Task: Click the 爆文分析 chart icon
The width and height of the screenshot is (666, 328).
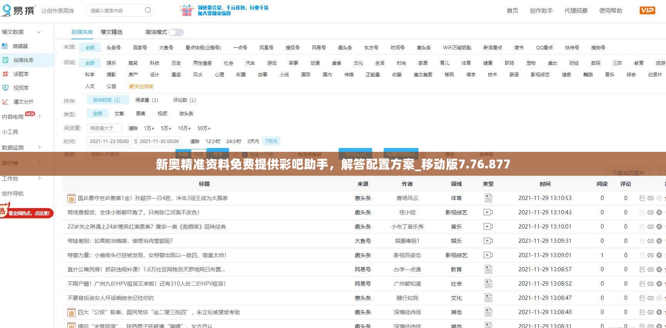Action: point(5,102)
